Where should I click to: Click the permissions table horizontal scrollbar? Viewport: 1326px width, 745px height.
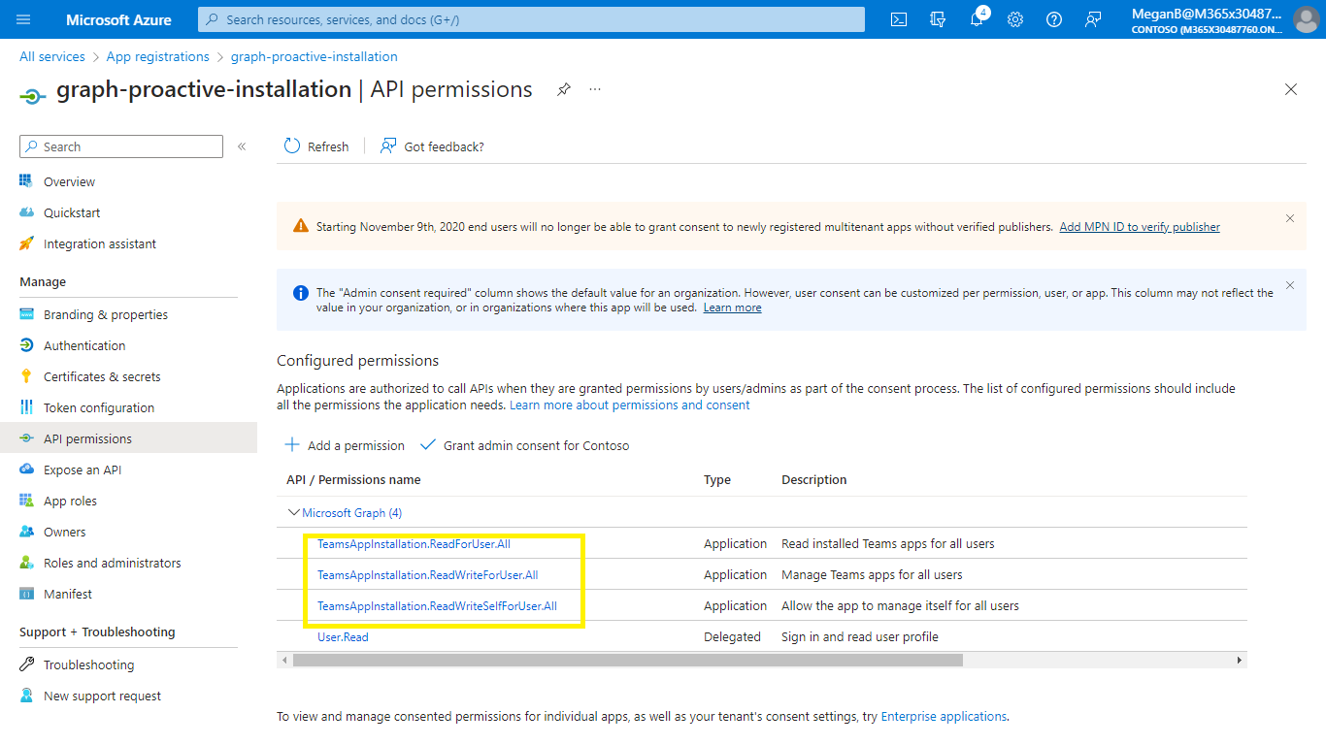627,660
